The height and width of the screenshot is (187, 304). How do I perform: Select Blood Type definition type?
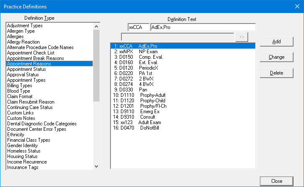[50, 91]
